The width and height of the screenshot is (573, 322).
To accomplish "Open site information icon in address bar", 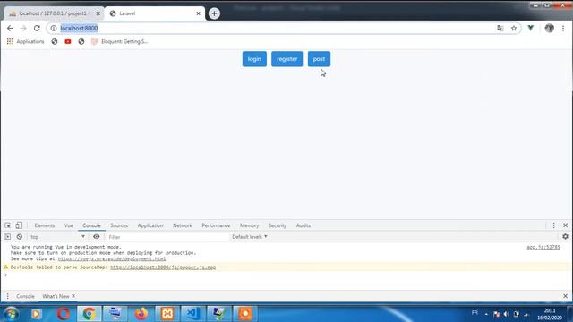I will click(54, 28).
